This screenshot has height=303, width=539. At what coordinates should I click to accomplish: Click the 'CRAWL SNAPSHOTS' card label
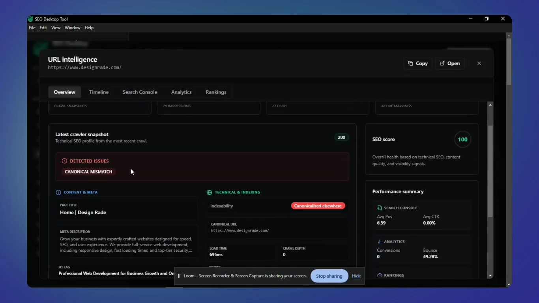pyautogui.click(x=71, y=106)
